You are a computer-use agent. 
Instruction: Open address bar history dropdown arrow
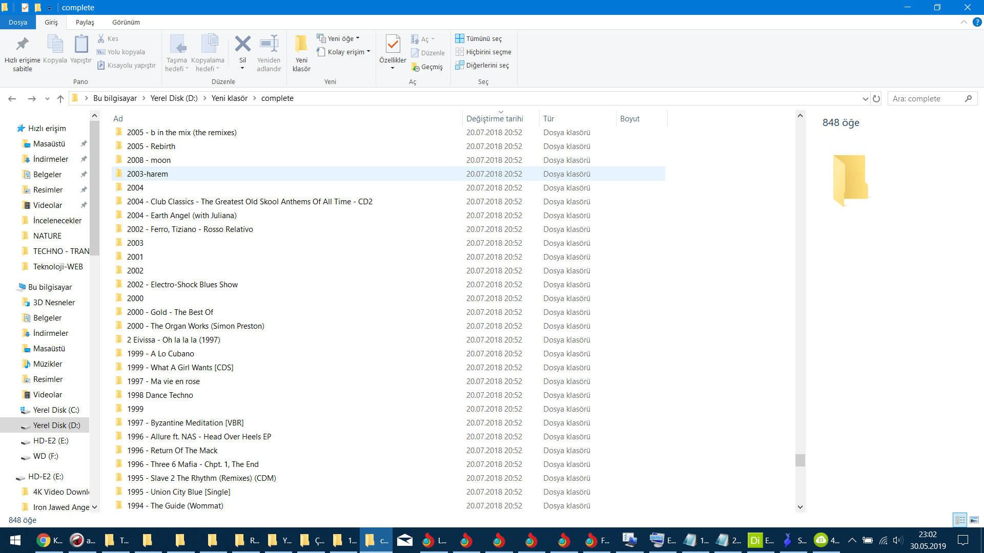click(x=865, y=98)
